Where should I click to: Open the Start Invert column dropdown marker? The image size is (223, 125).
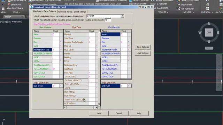60,86
